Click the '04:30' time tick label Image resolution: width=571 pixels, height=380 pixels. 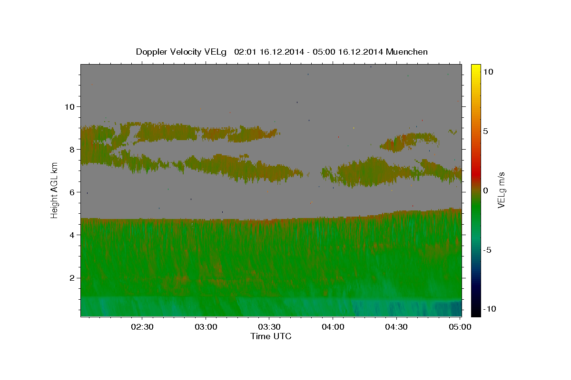coord(396,327)
